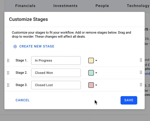150x121 pixels.
Task: Click right drag handle of In Progress row
Action: pyautogui.click(x=141, y=60)
